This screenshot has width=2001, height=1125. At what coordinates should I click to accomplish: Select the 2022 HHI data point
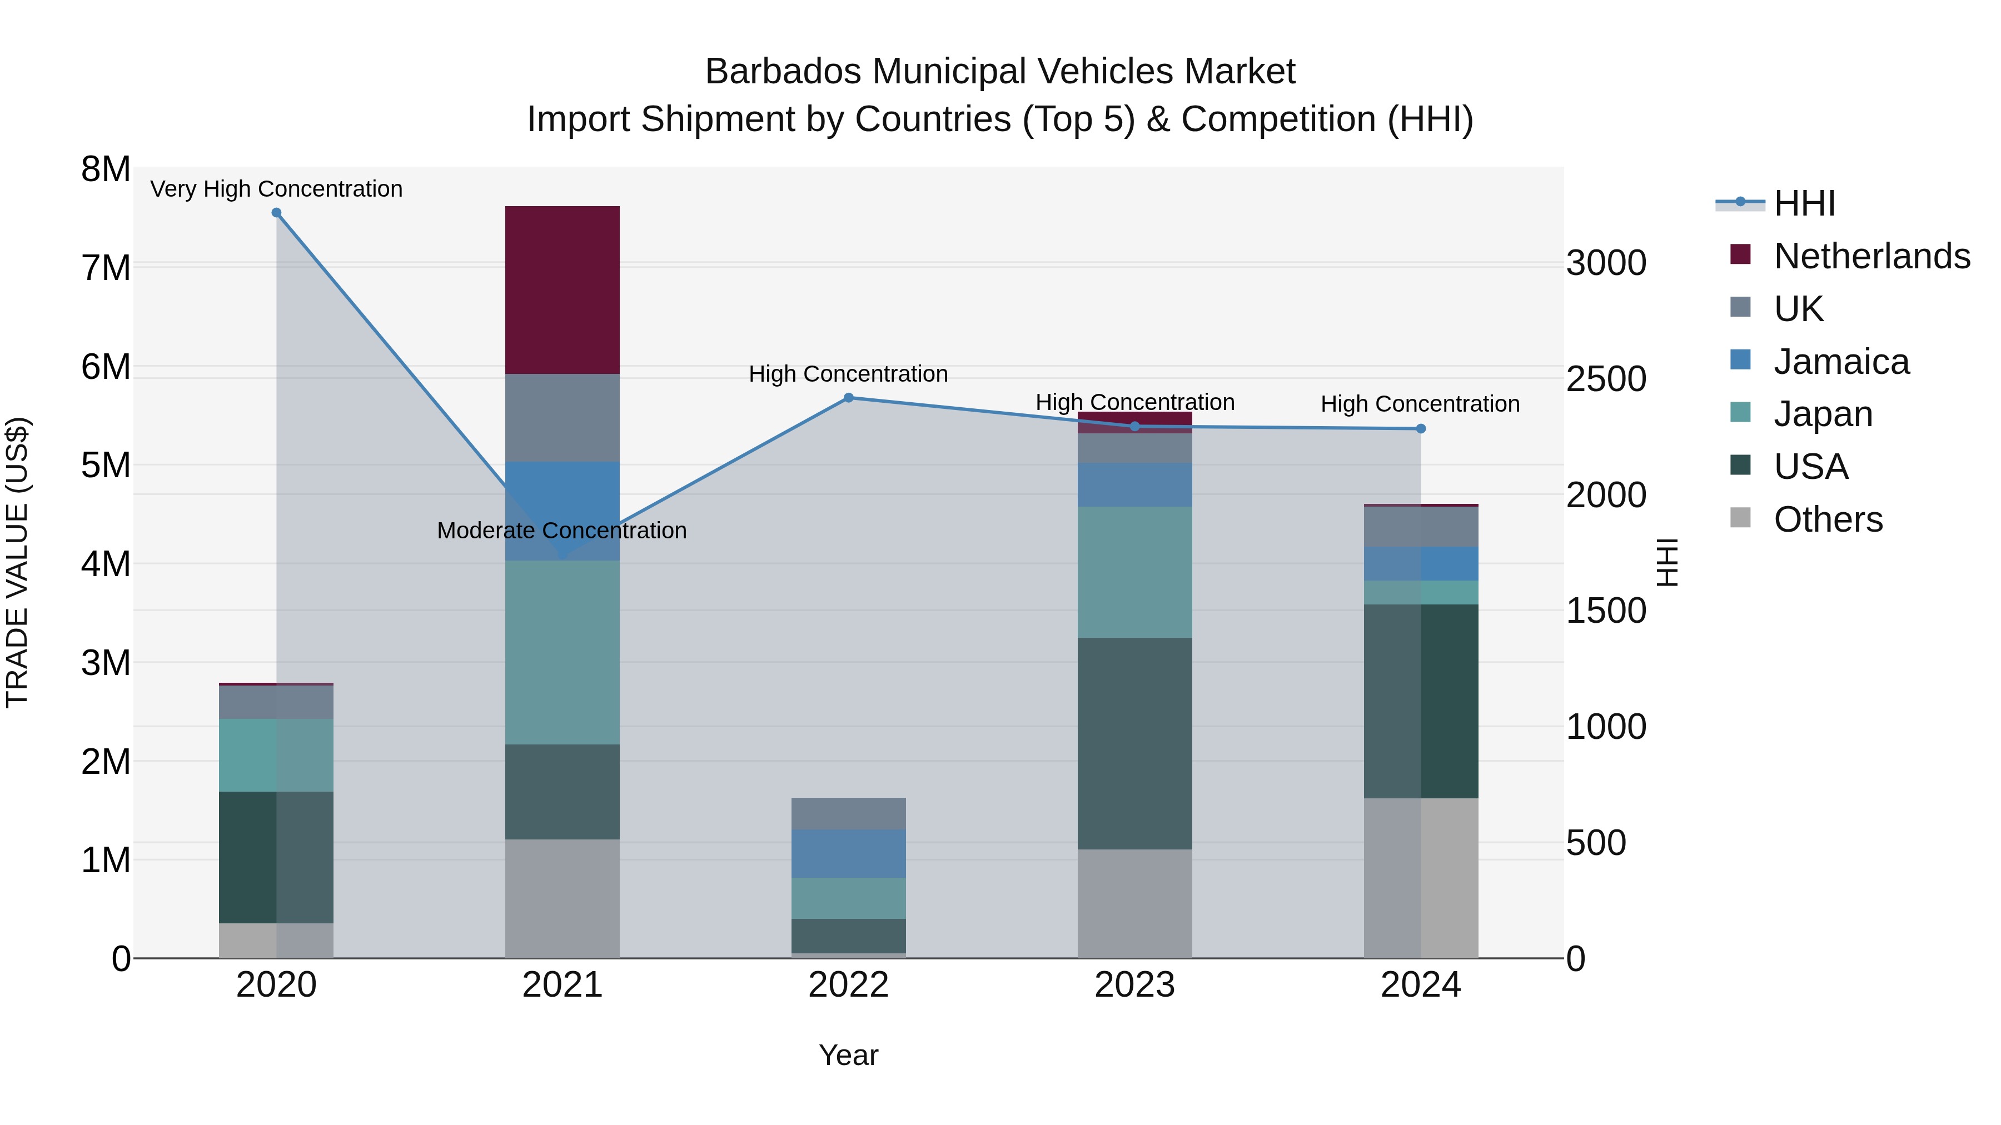click(848, 398)
